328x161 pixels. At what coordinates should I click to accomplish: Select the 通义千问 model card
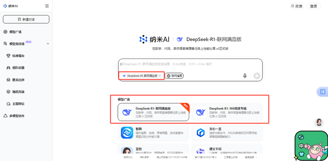click(x=227, y=149)
